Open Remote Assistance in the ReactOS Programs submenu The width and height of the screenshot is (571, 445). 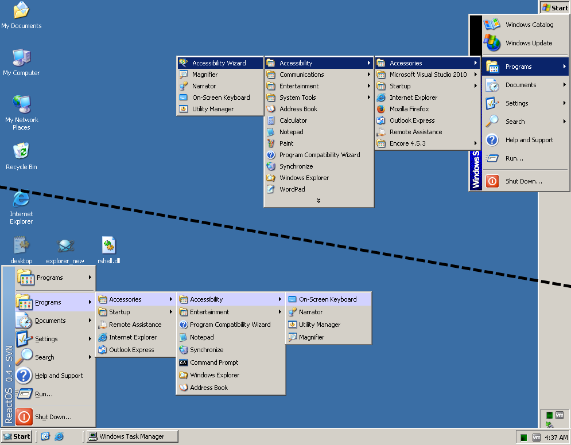tap(136, 325)
